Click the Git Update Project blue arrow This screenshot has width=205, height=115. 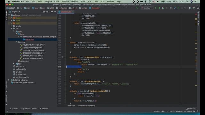[x=175, y=8]
